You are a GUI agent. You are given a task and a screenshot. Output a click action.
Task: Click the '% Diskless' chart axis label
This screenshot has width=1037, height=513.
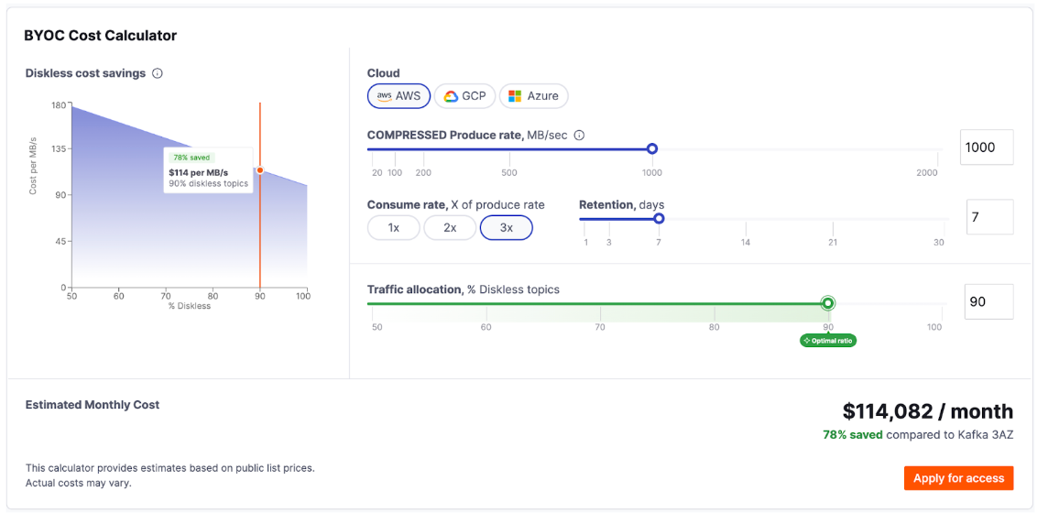click(189, 305)
